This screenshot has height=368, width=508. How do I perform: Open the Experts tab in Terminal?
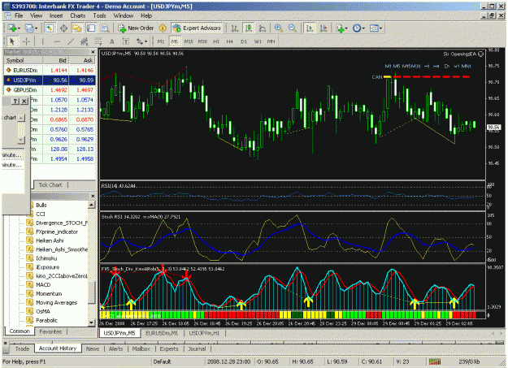point(169,349)
